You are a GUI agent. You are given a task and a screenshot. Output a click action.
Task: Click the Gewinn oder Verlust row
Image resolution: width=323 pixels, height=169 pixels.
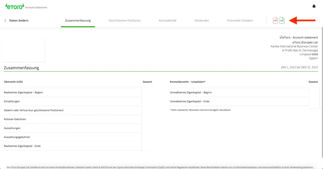click(33, 110)
